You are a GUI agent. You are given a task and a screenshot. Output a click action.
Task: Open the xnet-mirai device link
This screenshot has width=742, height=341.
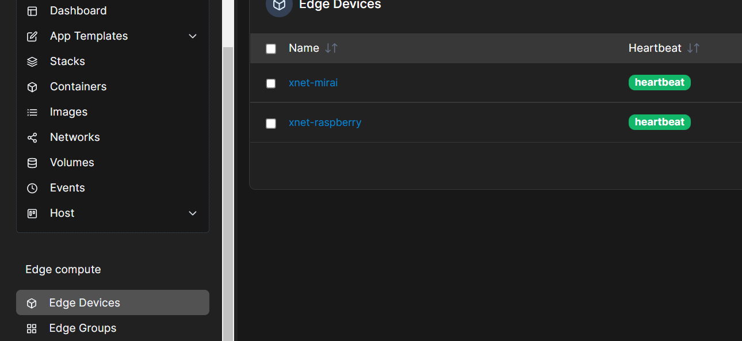(x=313, y=82)
